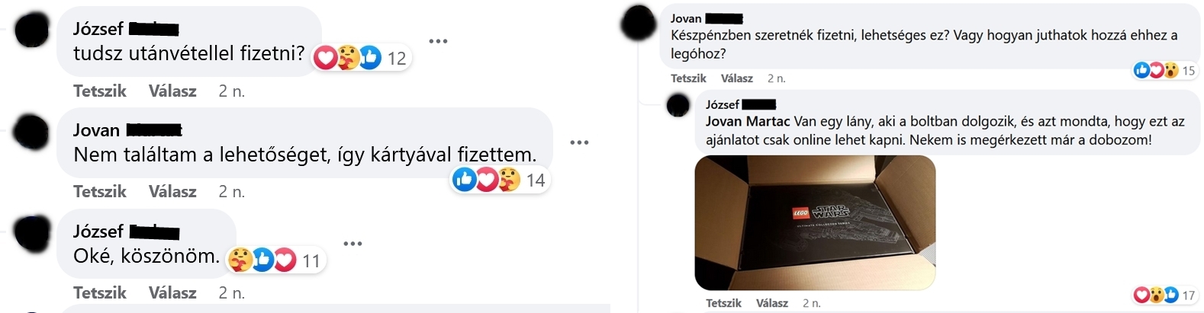Viewport: 1204px width, 313px height.
Task: Open the LEGO Star Wars box photo
Action: click(815, 222)
